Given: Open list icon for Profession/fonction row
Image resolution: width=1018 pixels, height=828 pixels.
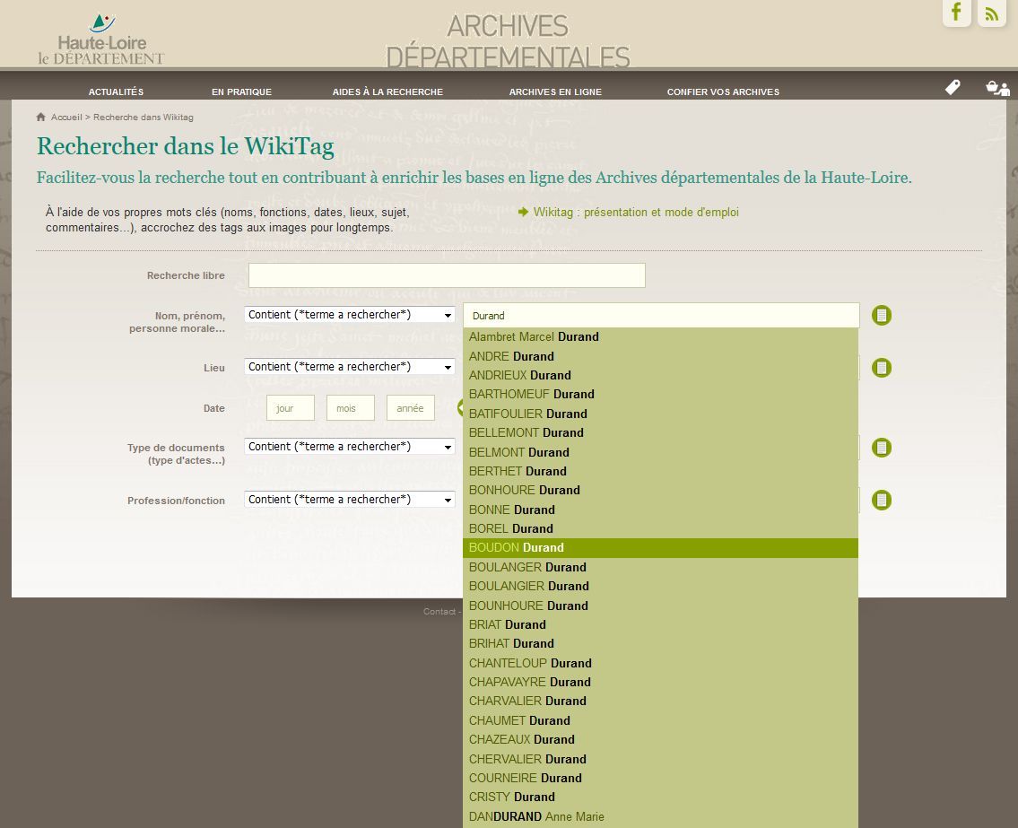Looking at the screenshot, I should coord(882,501).
